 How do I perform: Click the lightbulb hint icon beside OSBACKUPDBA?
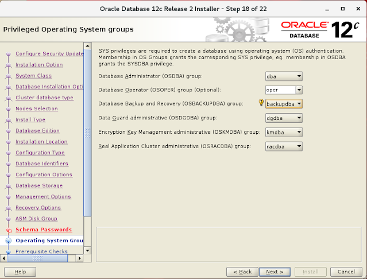[261, 102]
